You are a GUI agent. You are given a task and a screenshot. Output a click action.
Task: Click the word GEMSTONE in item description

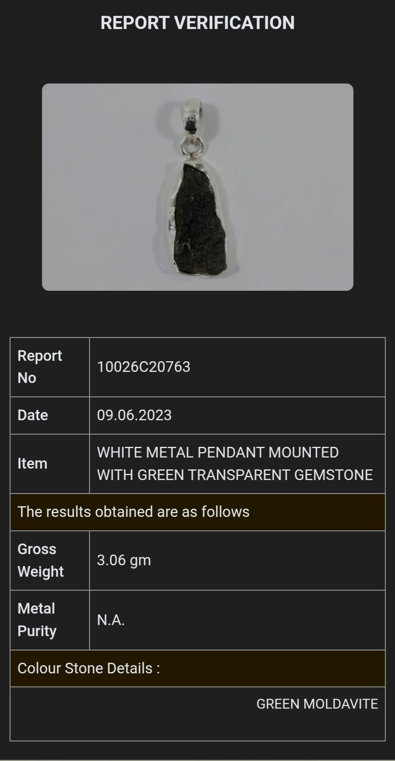(334, 475)
